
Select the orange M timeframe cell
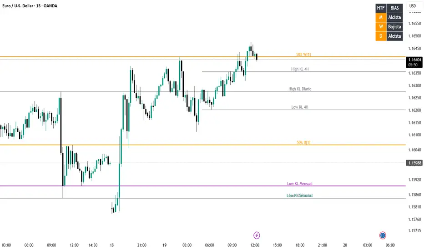[381, 17]
